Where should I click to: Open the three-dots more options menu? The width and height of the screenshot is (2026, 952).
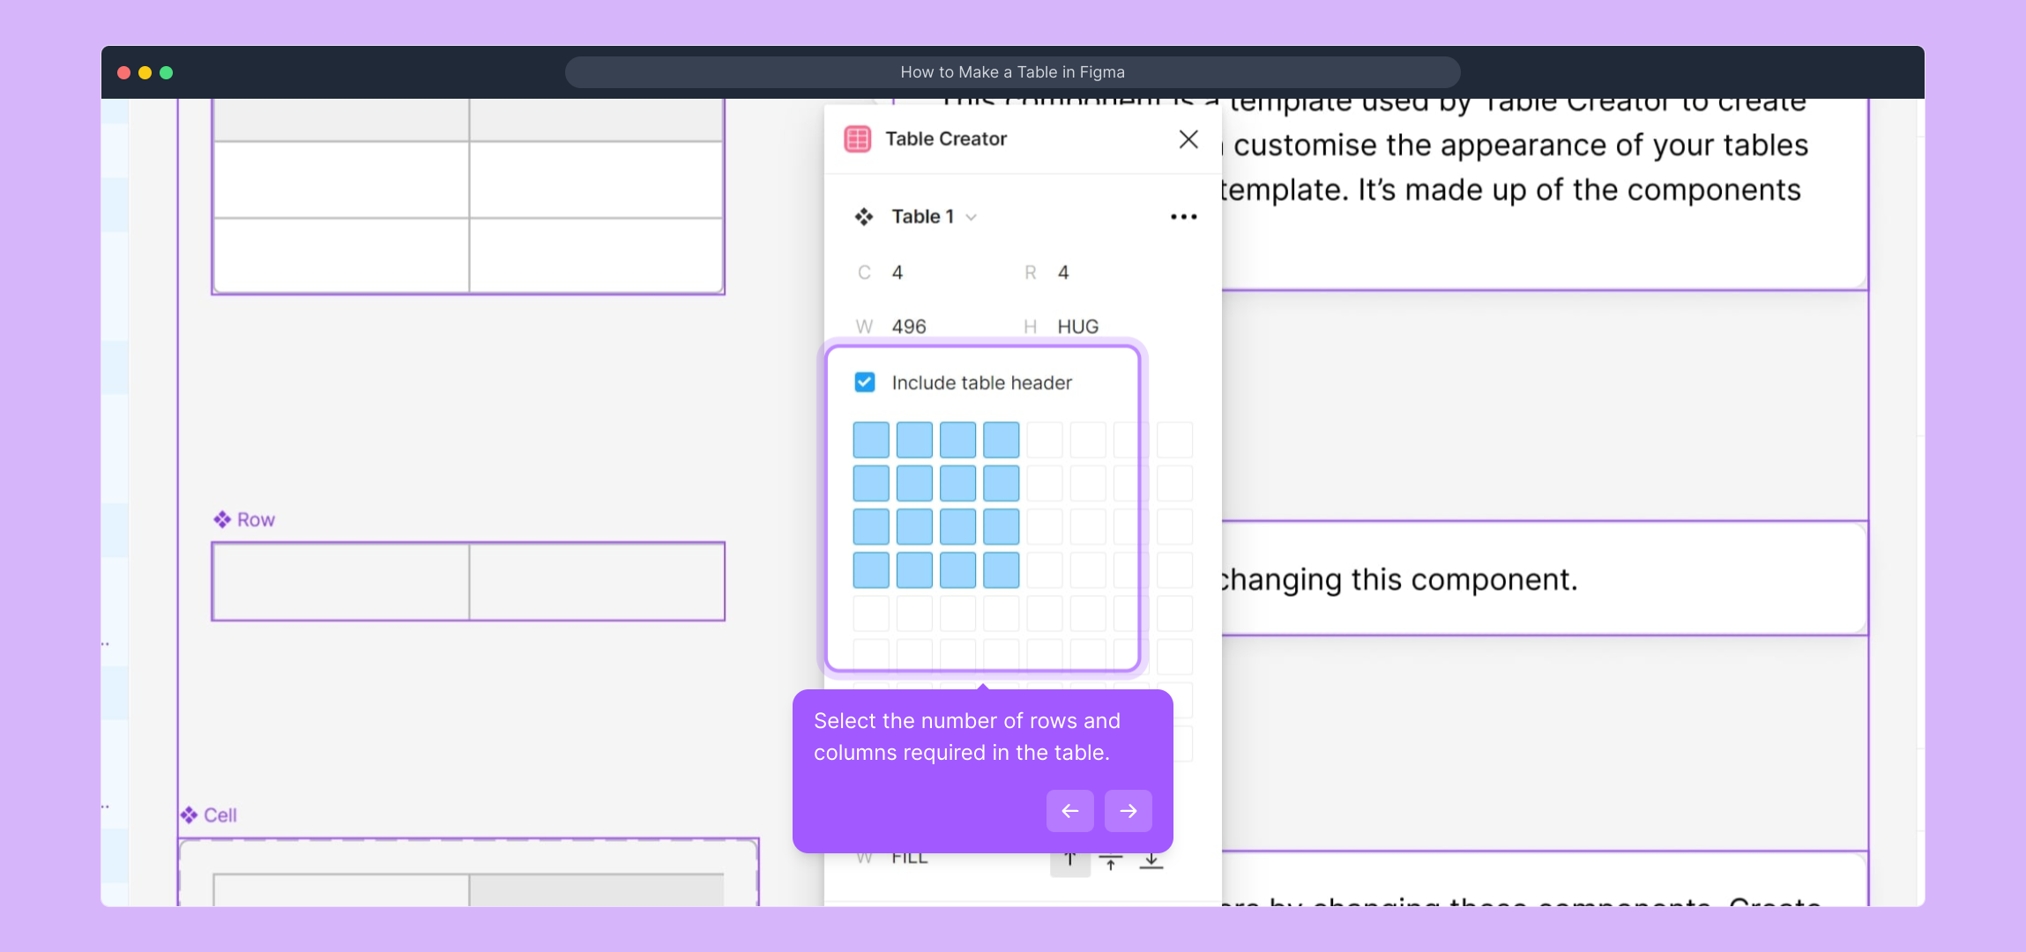(x=1183, y=217)
